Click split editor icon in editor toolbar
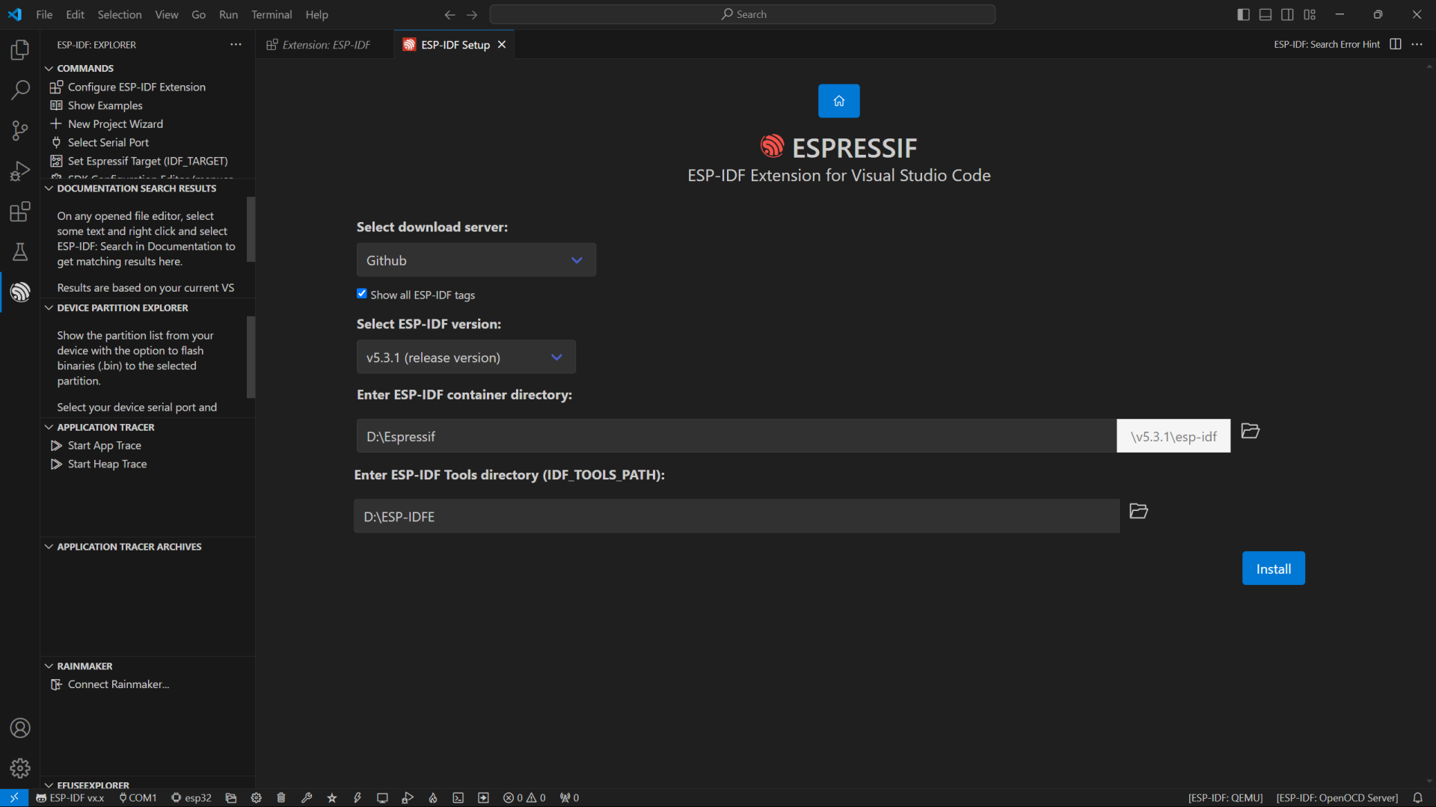The image size is (1436, 807). point(1396,45)
